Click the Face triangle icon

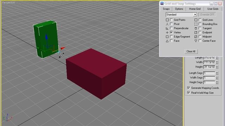(x=167, y=41)
